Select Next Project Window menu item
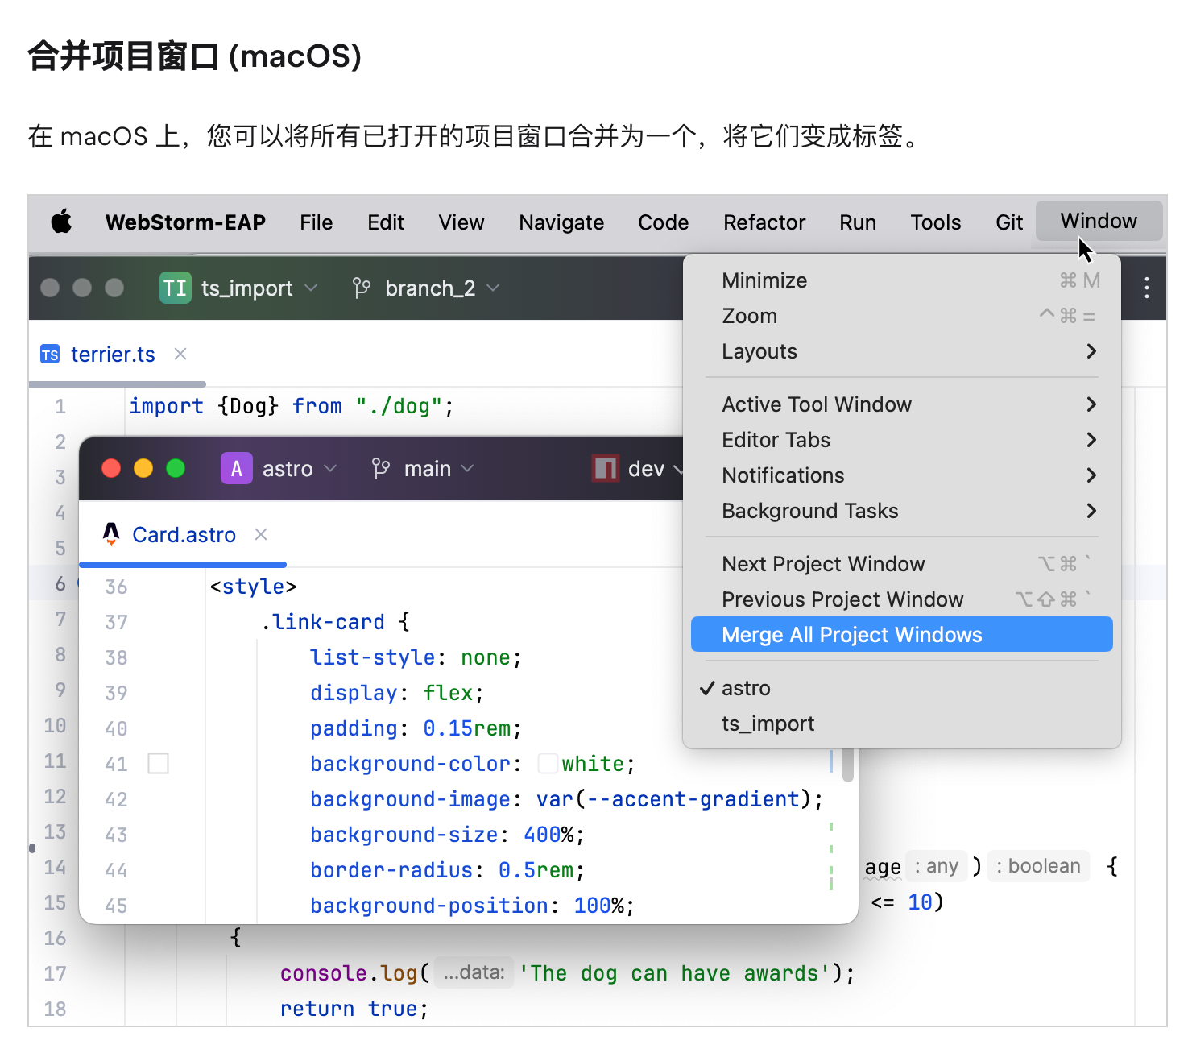Viewport: 1192px width, 1049px height. pyautogui.click(x=823, y=564)
